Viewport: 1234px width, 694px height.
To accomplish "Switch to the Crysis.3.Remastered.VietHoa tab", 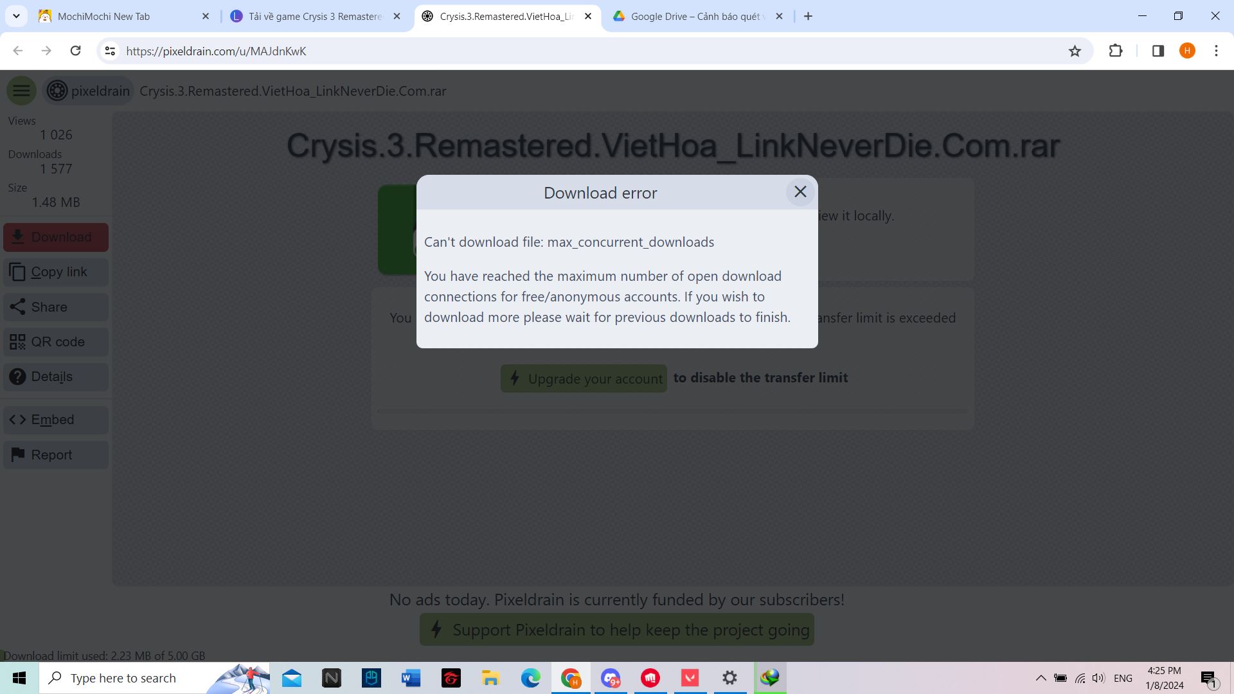I will pyautogui.click(x=506, y=16).
